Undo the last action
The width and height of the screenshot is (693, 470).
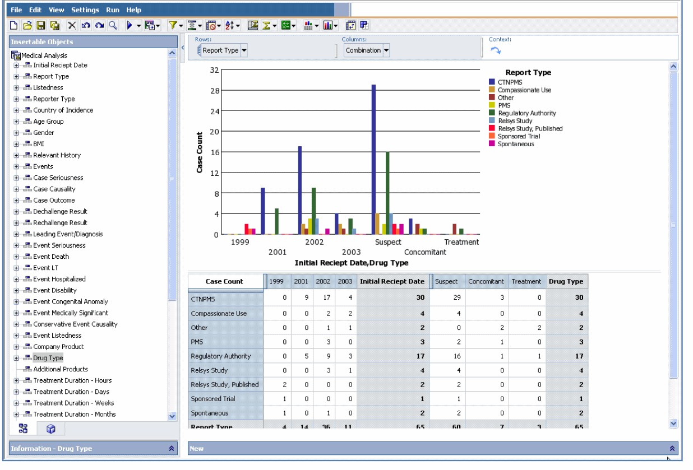point(86,25)
